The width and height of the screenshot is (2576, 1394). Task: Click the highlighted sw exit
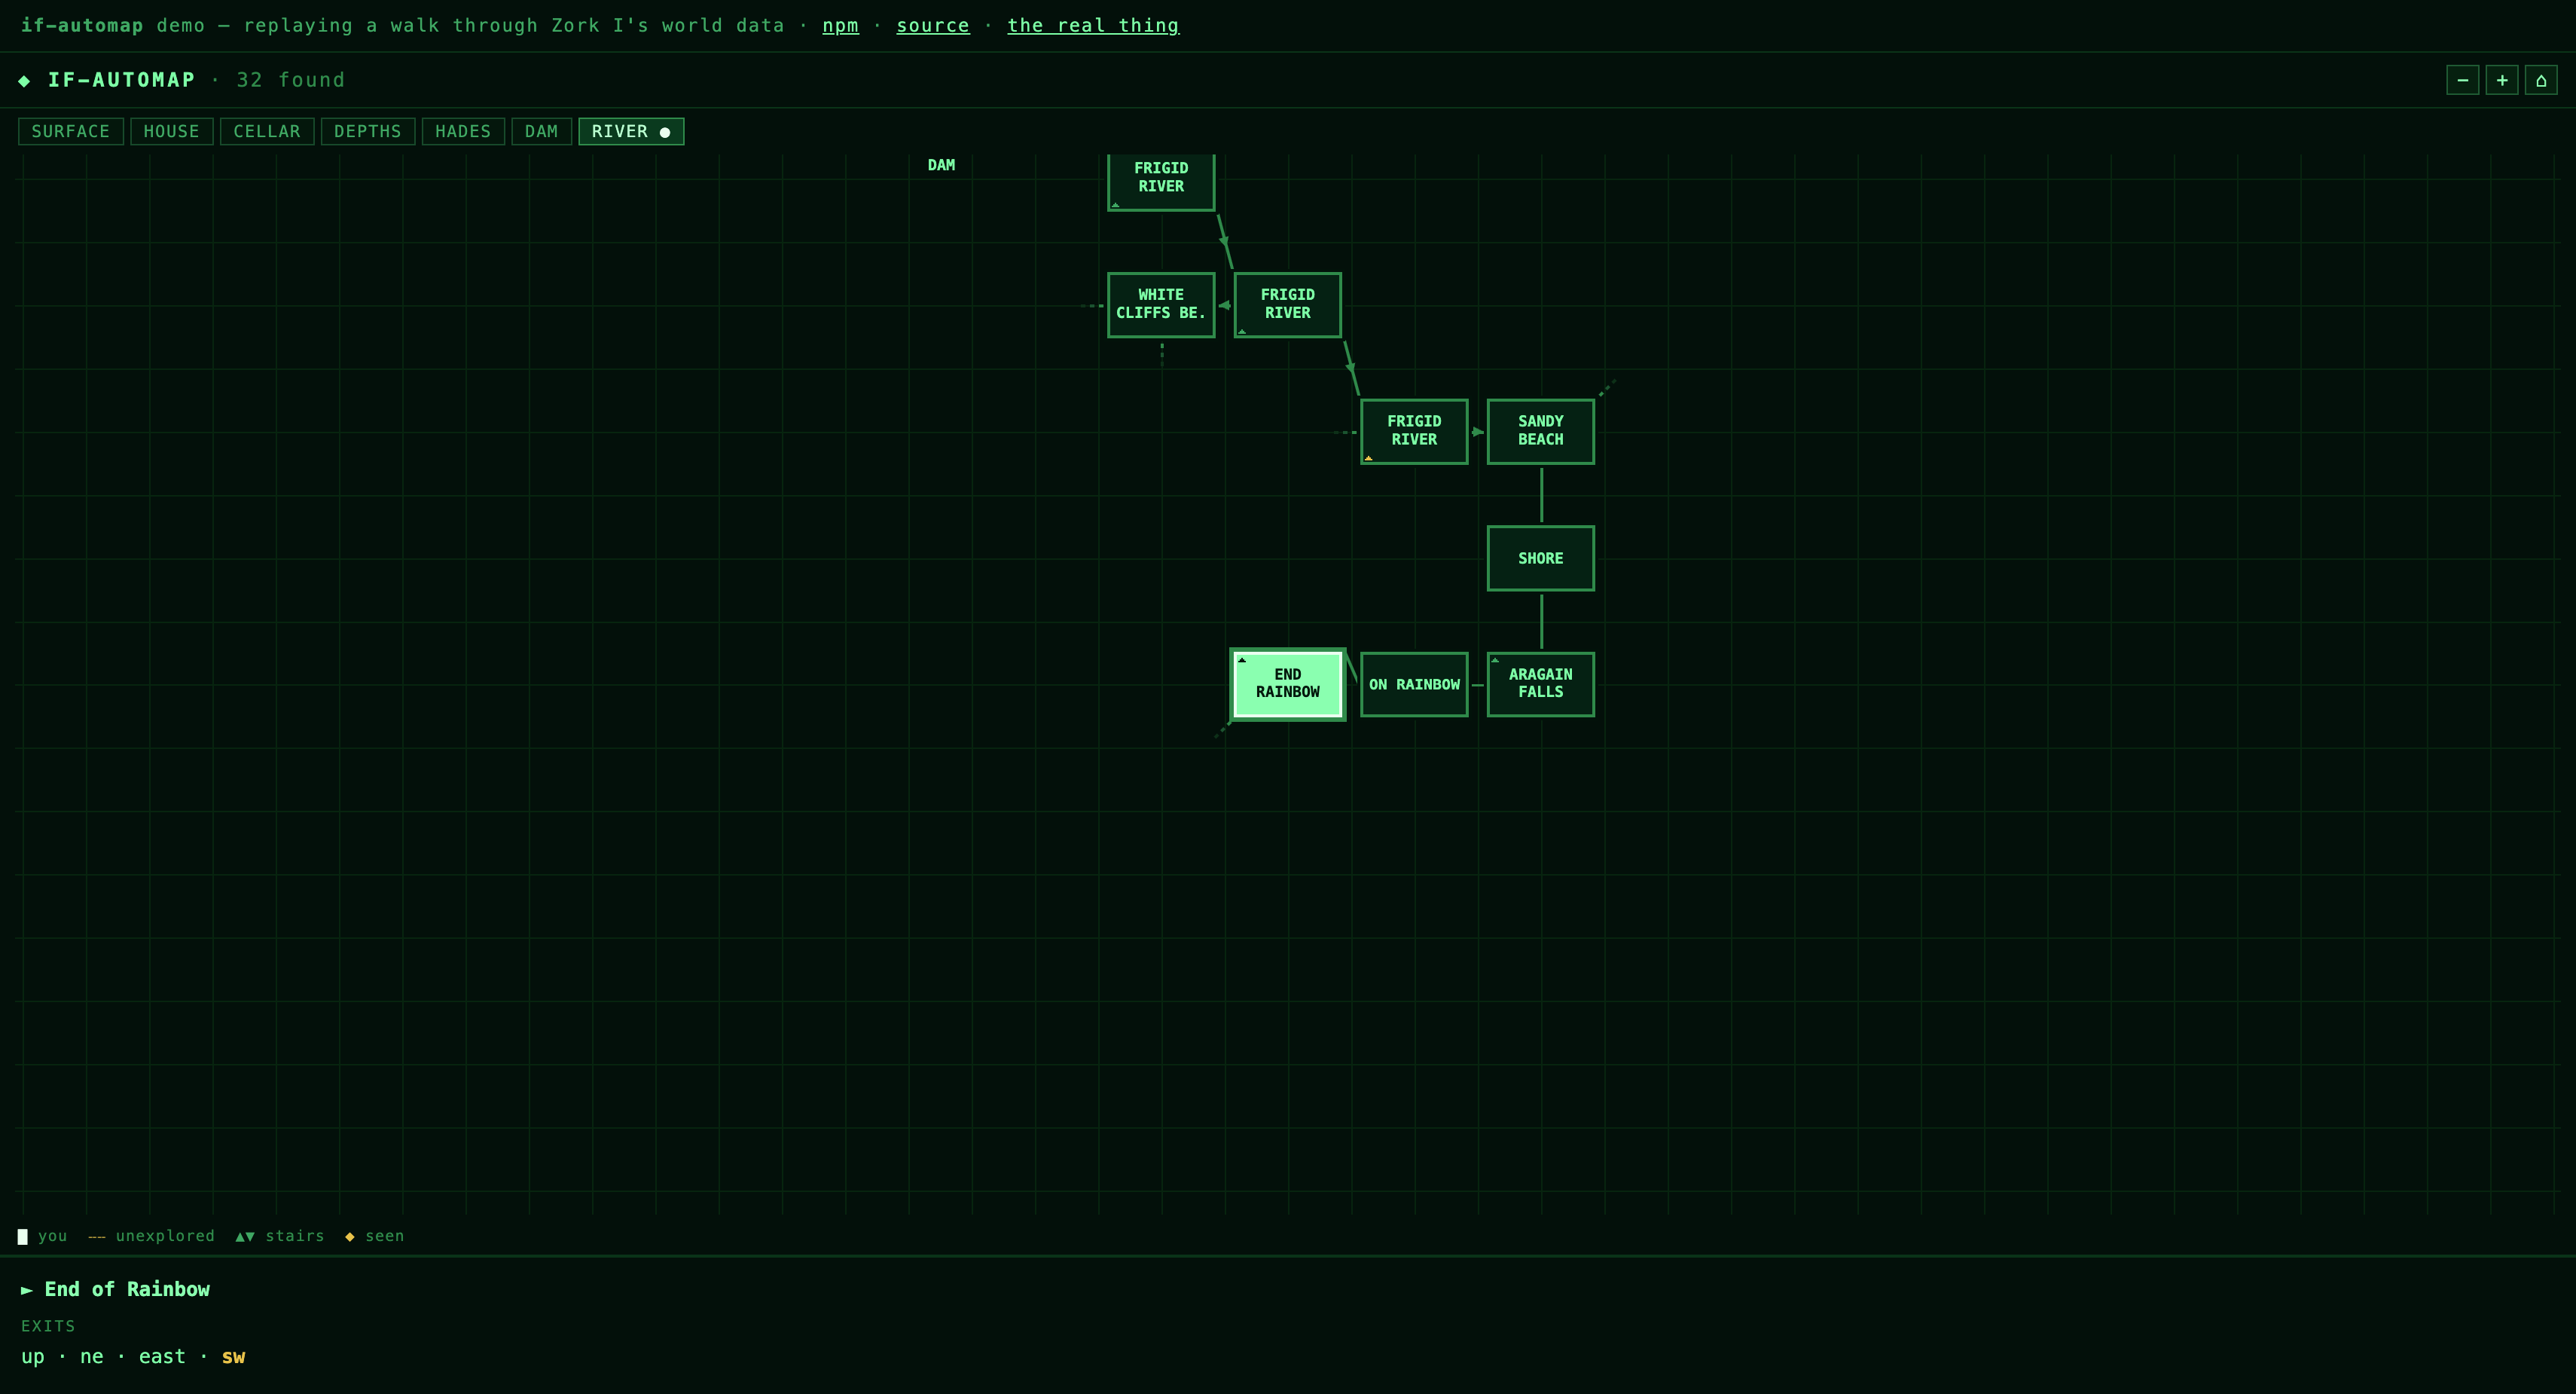(233, 1356)
